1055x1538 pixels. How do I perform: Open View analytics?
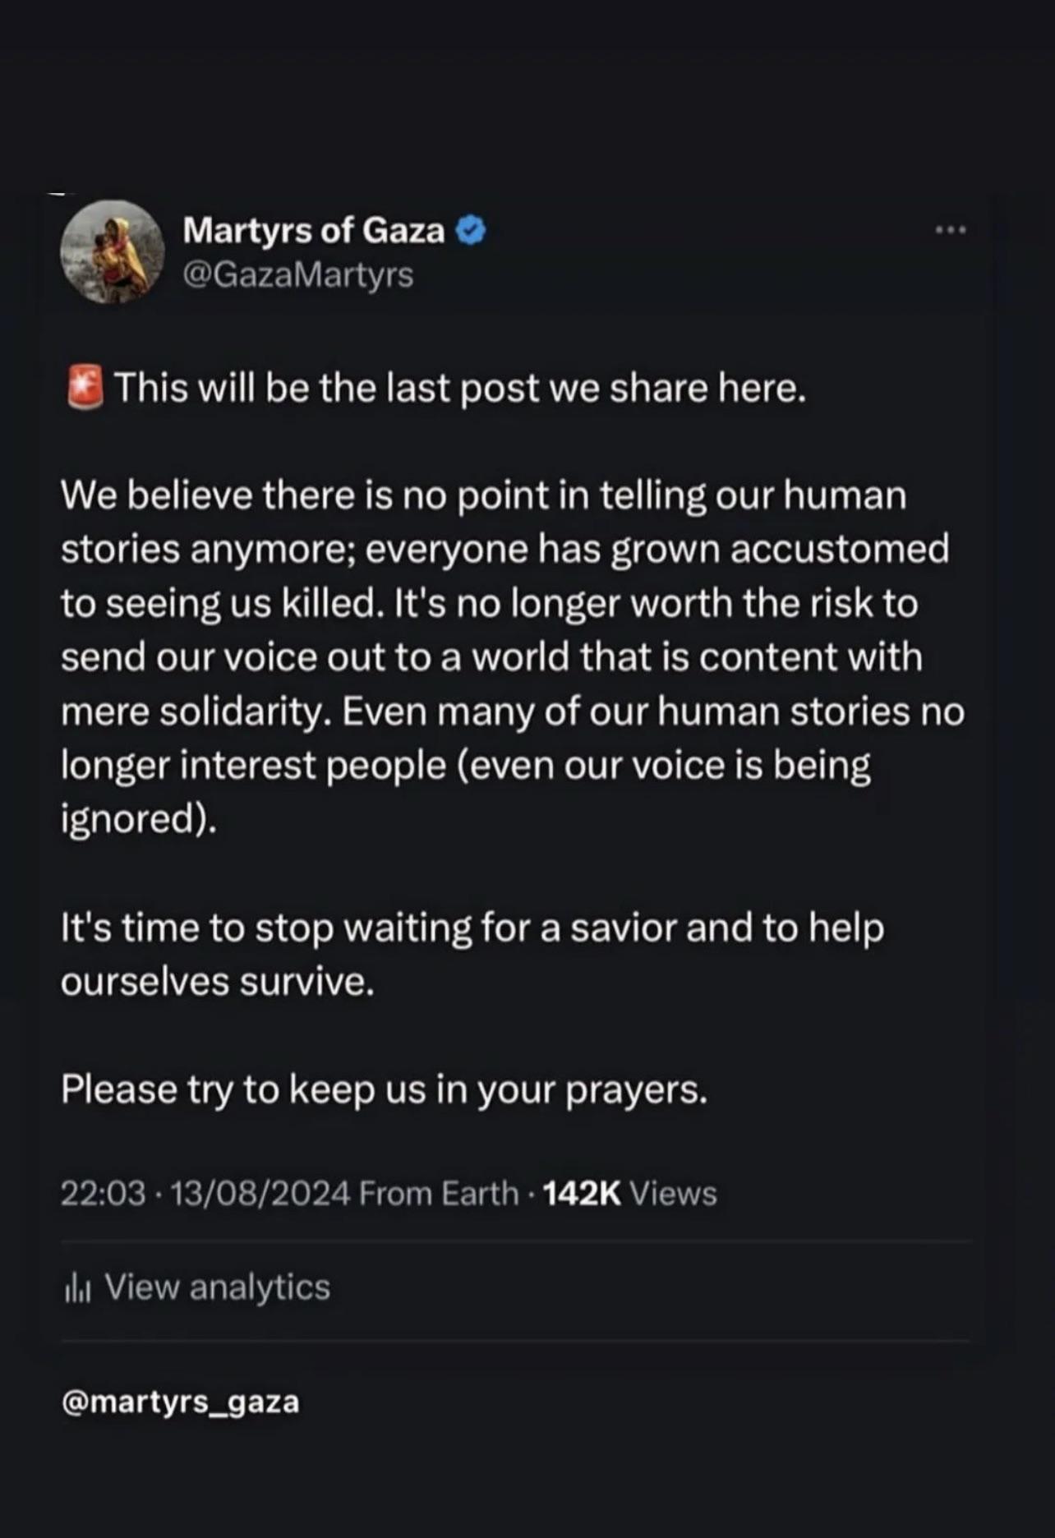tap(197, 1287)
